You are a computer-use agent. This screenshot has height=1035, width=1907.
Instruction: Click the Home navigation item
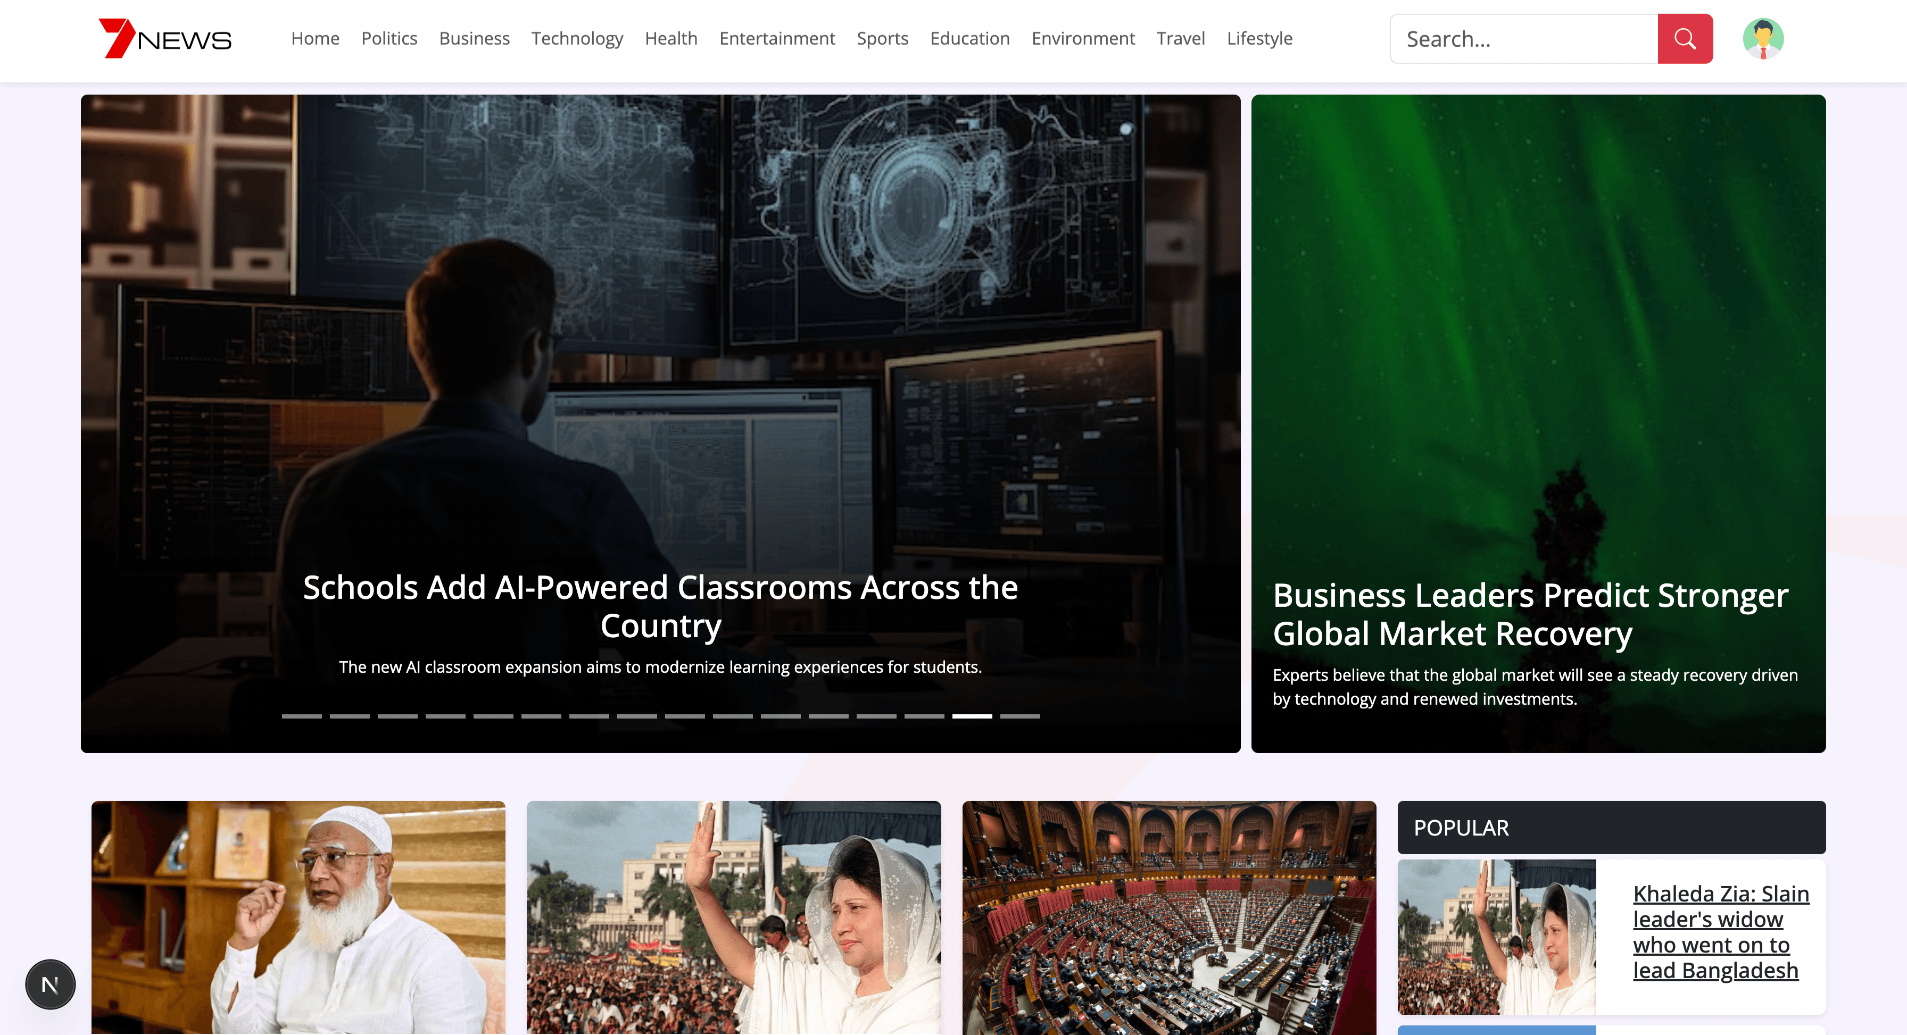pos(316,38)
